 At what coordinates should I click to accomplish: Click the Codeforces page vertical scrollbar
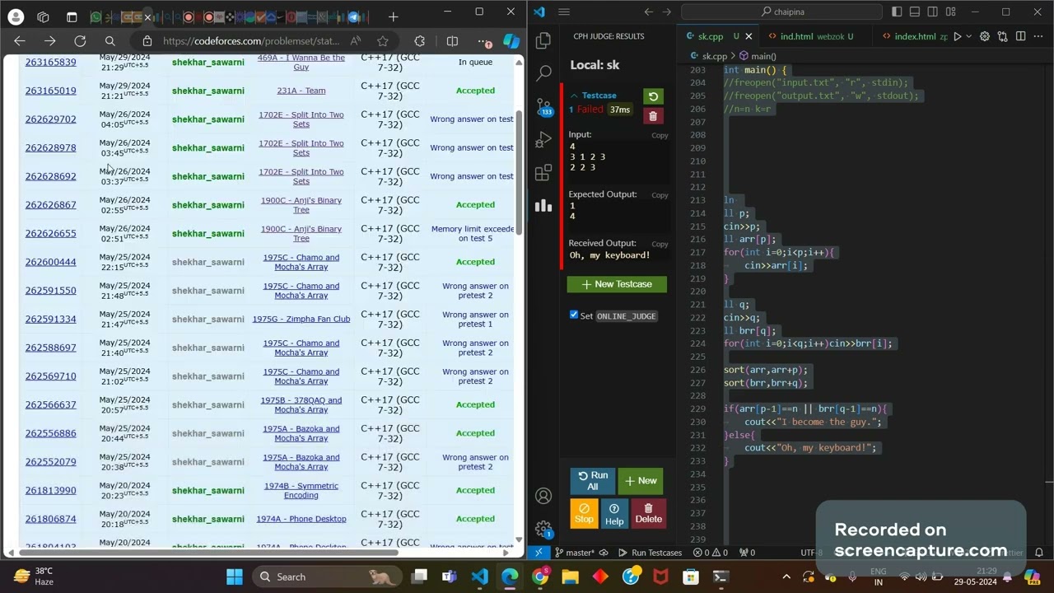click(519, 173)
